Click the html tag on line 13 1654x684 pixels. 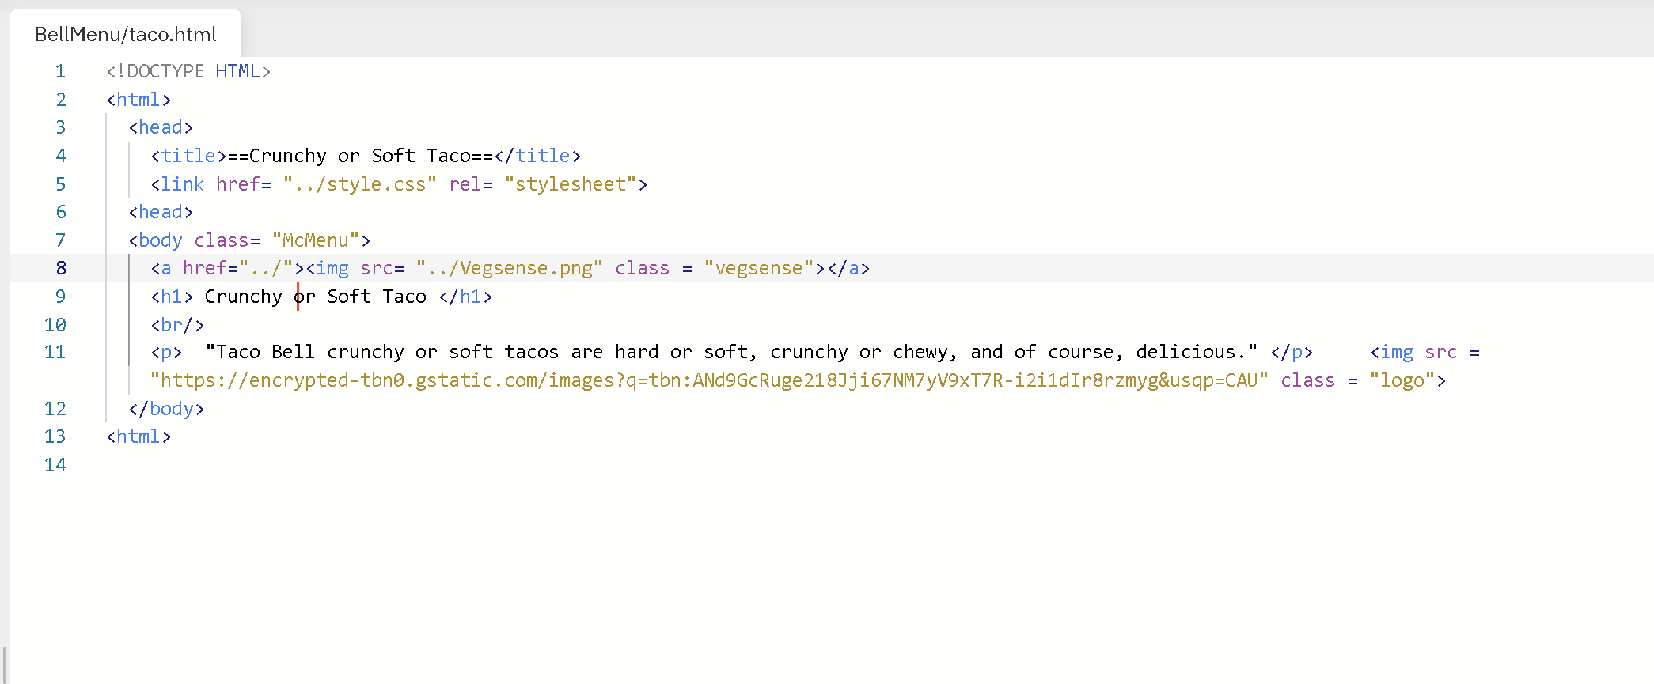138,436
